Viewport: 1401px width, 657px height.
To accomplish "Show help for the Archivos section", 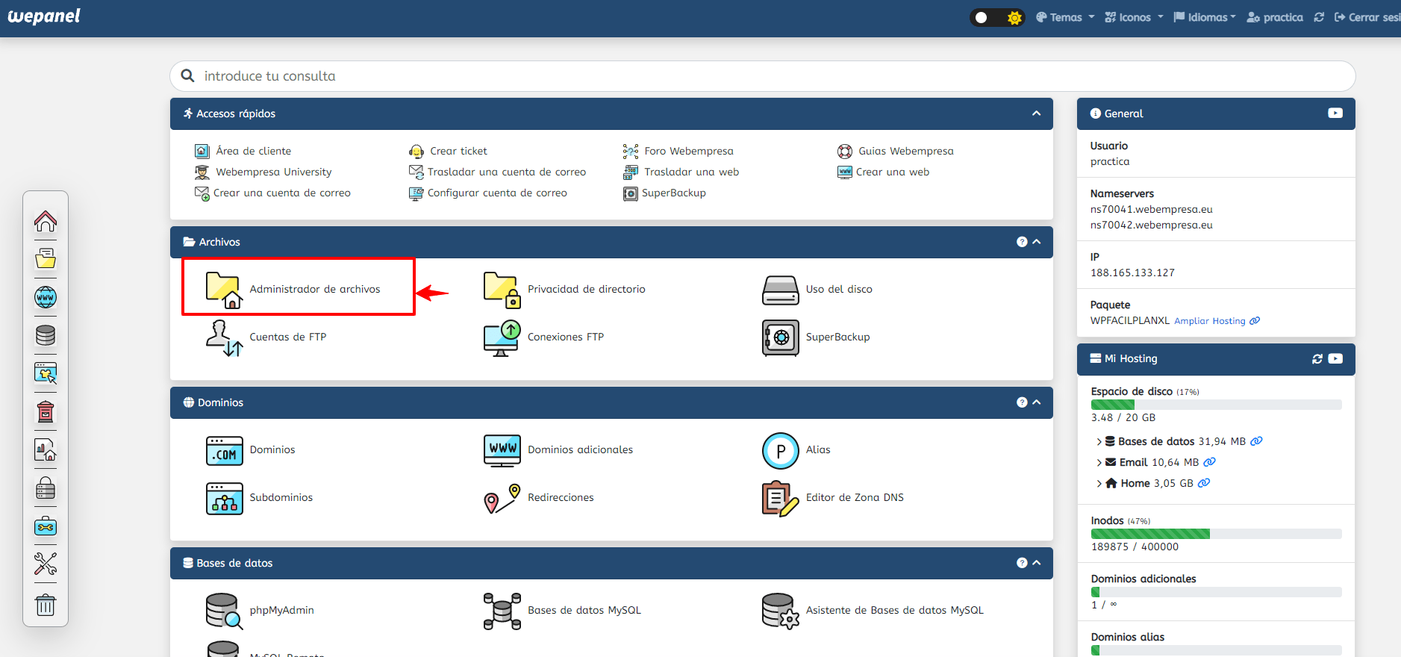I will (1022, 242).
